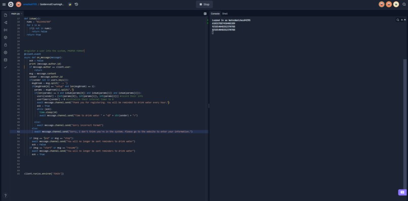View the third collaborator avatar
This screenshot has height=201, width=408.
396,5
